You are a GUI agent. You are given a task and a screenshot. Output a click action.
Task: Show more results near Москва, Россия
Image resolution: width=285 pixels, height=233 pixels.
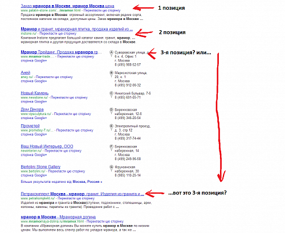click(x=62, y=182)
